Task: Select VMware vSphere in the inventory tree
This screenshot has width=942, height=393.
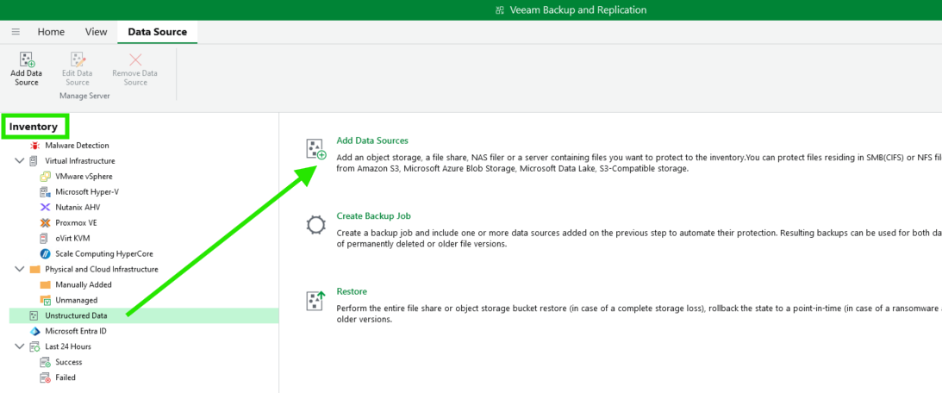Action: tap(84, 177)
